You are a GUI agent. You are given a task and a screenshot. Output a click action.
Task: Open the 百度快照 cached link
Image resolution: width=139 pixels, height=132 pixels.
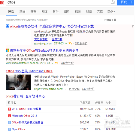tap(74, 89)
